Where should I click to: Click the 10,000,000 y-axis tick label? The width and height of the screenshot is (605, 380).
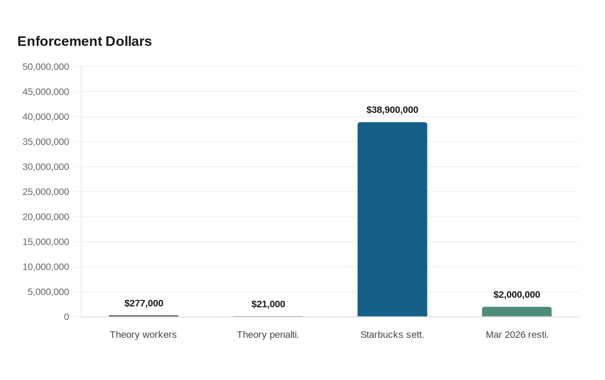pos(46,267)
